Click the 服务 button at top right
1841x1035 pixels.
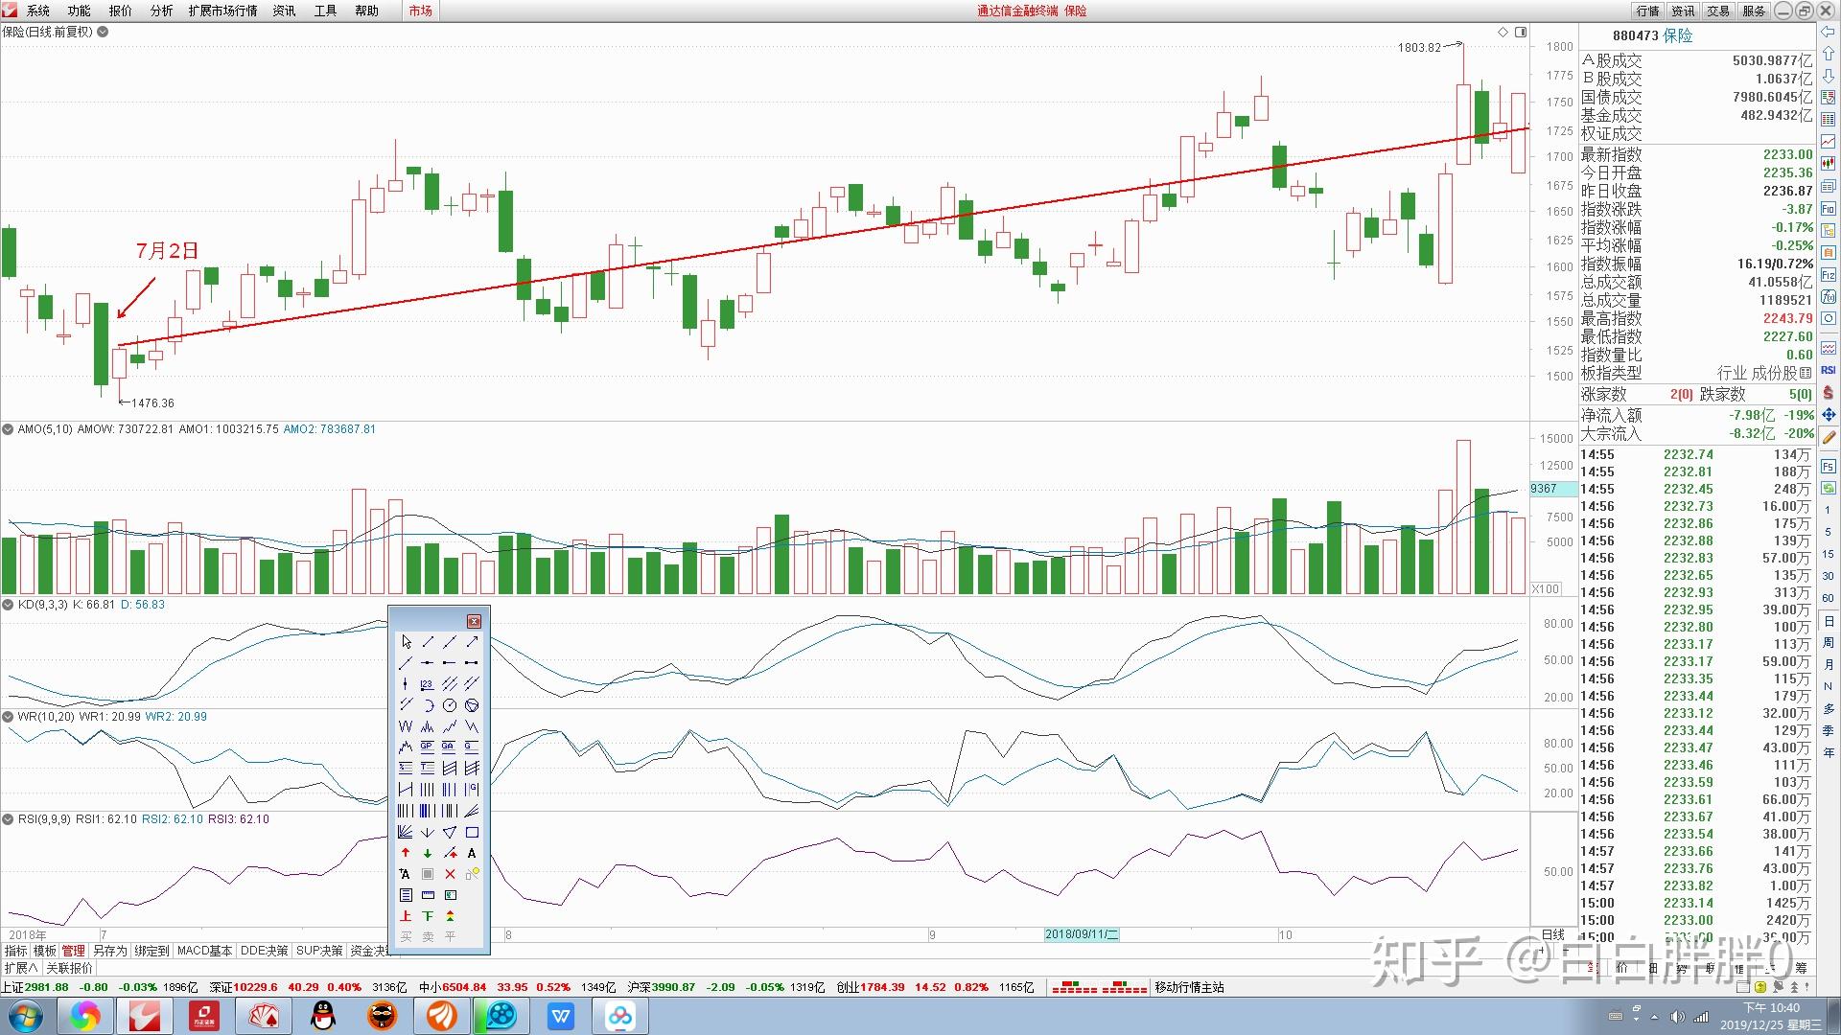[1754, 11]
